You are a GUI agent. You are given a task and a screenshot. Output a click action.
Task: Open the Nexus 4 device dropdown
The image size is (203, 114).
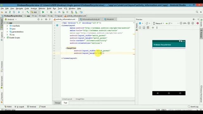[x=159, y=23]
